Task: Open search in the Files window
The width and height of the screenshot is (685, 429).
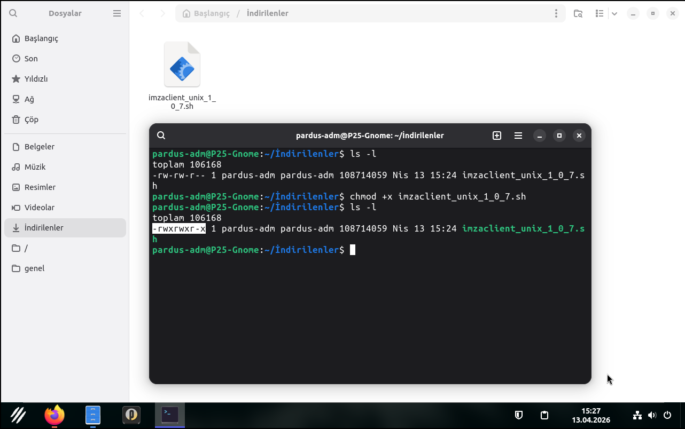Action: click(x=13, y=13)
